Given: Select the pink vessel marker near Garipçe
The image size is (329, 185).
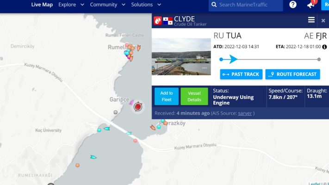Looking at the screenshot, I should [131, 102].
